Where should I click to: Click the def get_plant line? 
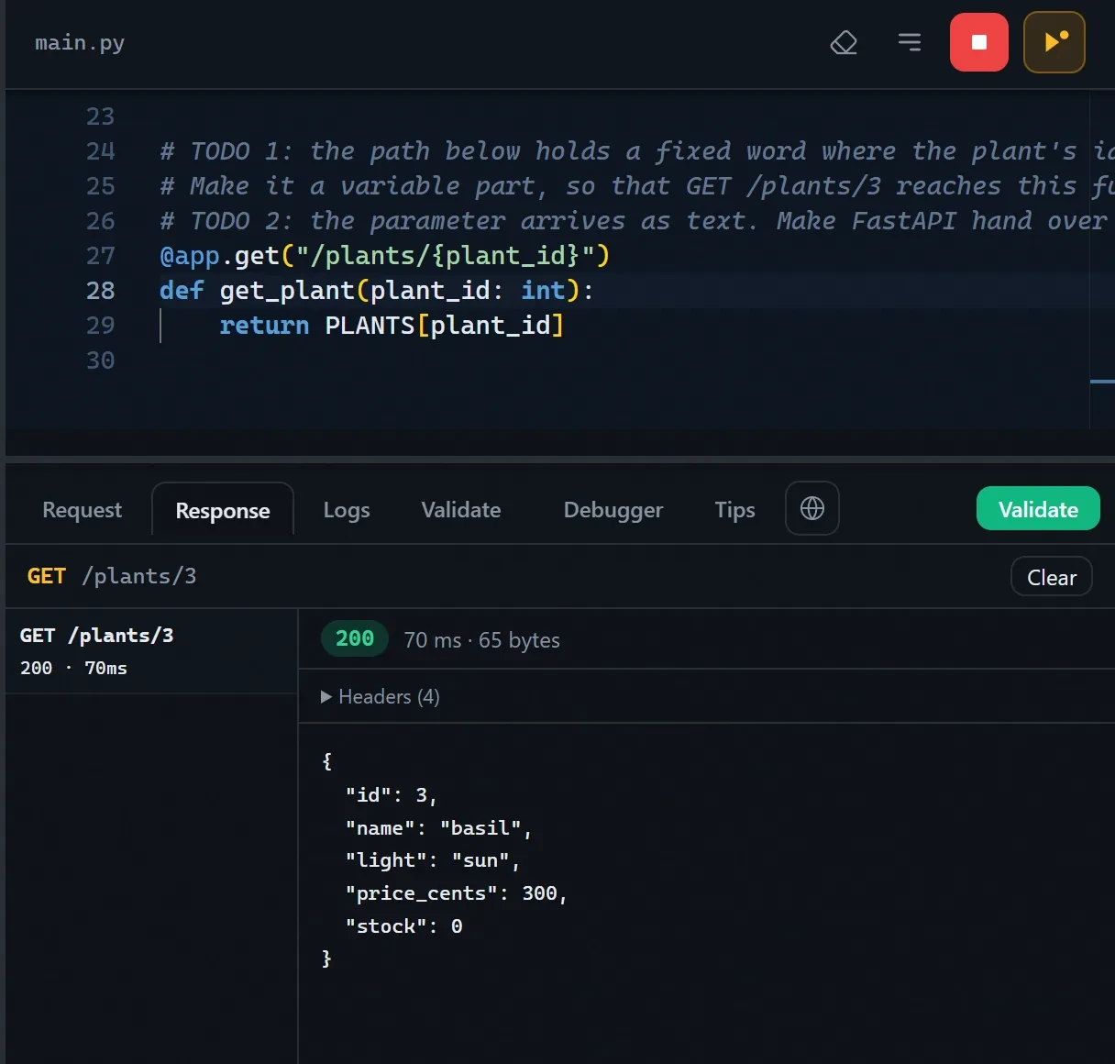[376, 291]
